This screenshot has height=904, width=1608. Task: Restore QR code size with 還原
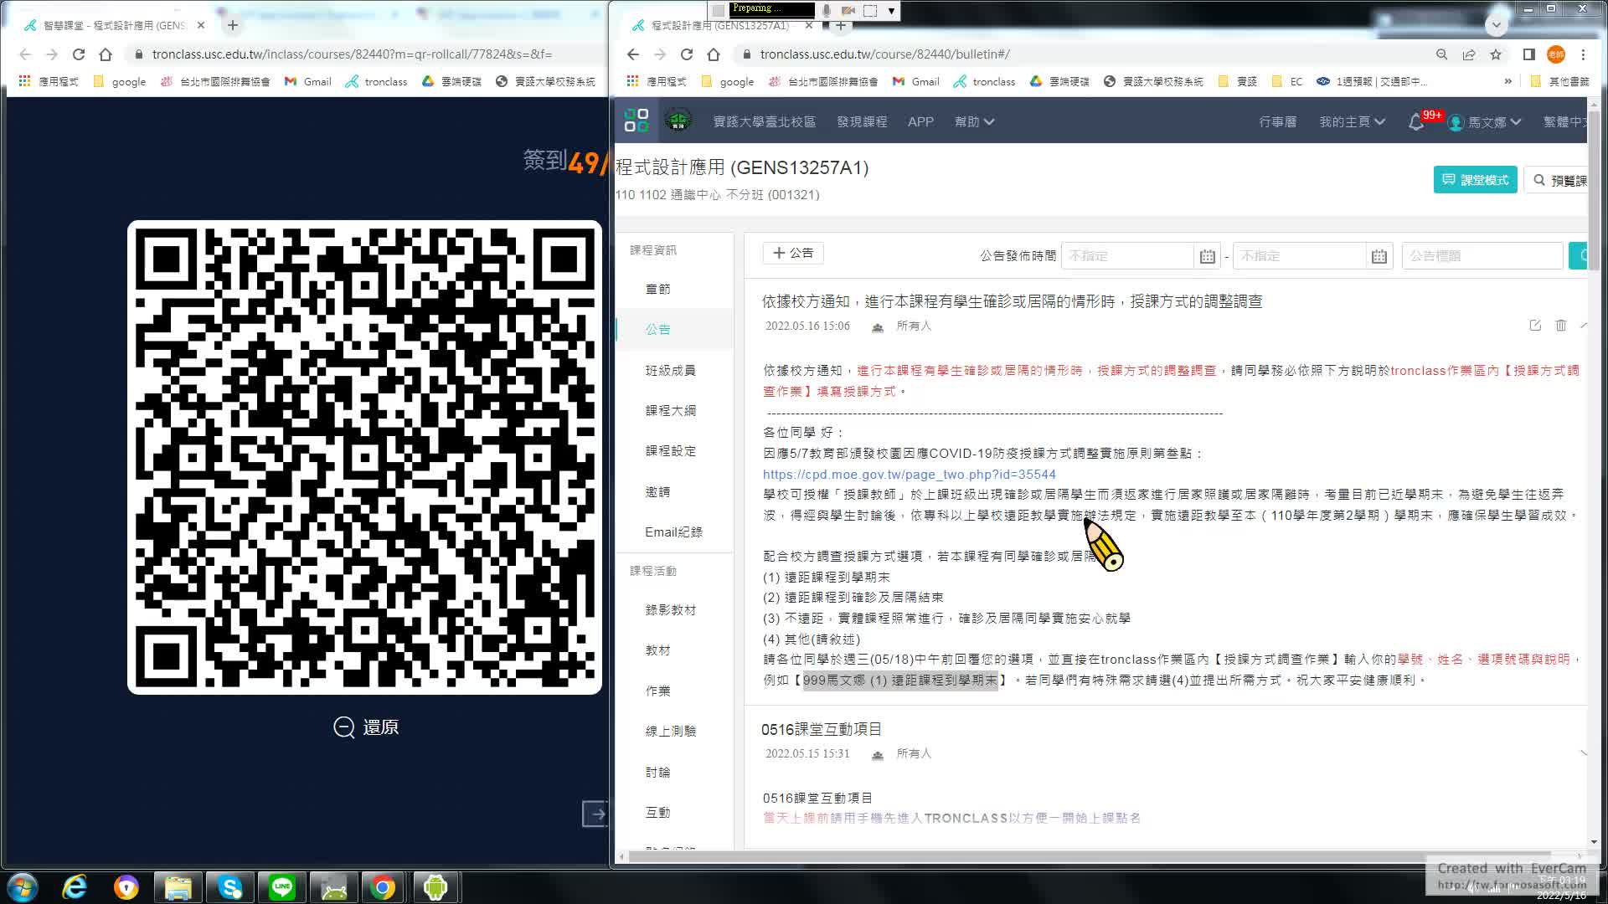coord(367,727)
